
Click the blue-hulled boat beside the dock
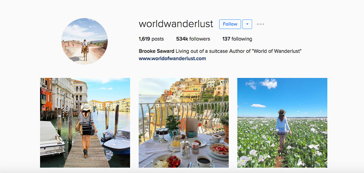pos(116,141)
